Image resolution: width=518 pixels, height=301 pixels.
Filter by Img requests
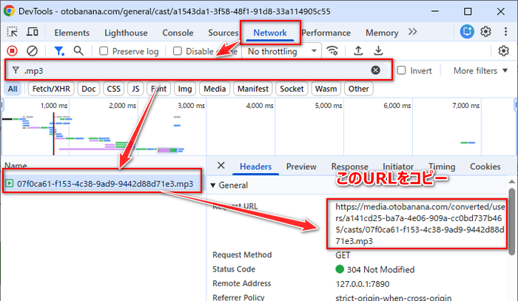pyautogui.click(x=185, y=89)
